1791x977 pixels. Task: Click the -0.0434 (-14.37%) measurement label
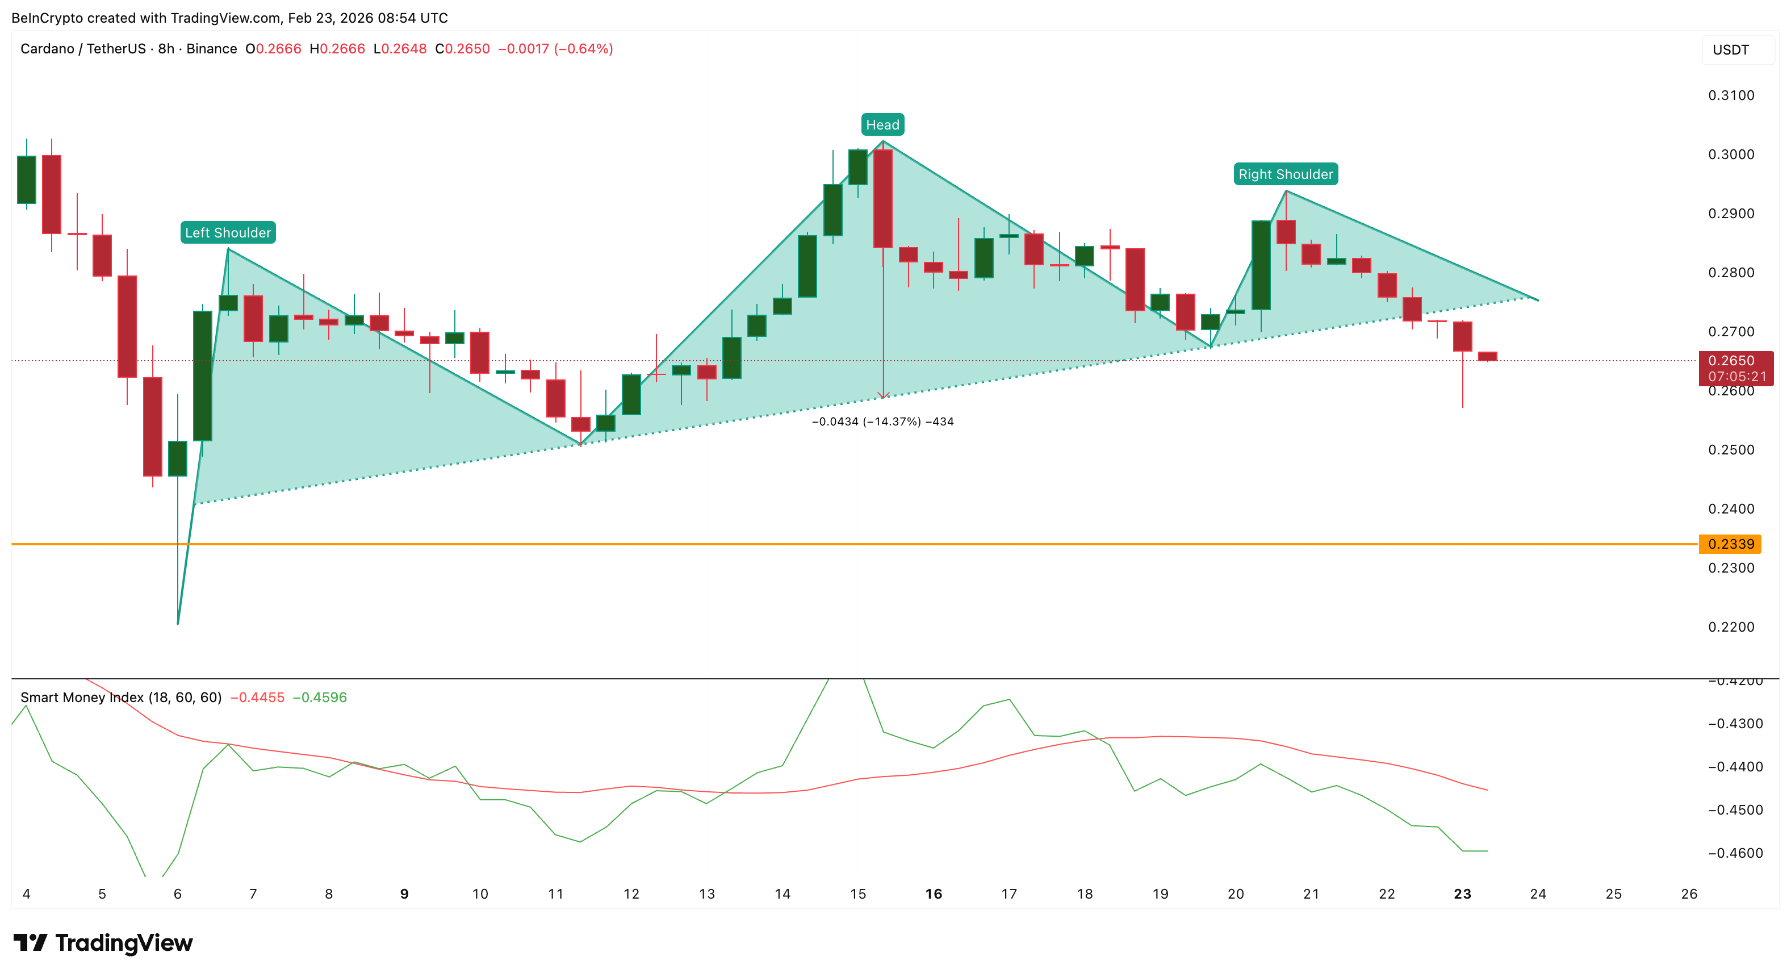click(x=882, y=422)
